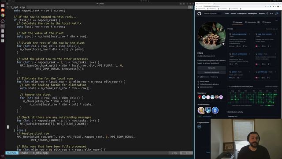Image resolution: width=282 pixels, height=159 pixels.
Task: Click the Sponsors dashboard button
Action: pyautogui.click(x=211, y=72)
